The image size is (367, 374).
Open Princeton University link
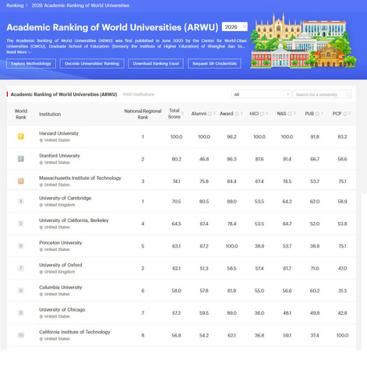(61, 242)
